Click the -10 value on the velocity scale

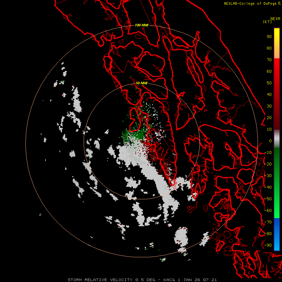268,153
